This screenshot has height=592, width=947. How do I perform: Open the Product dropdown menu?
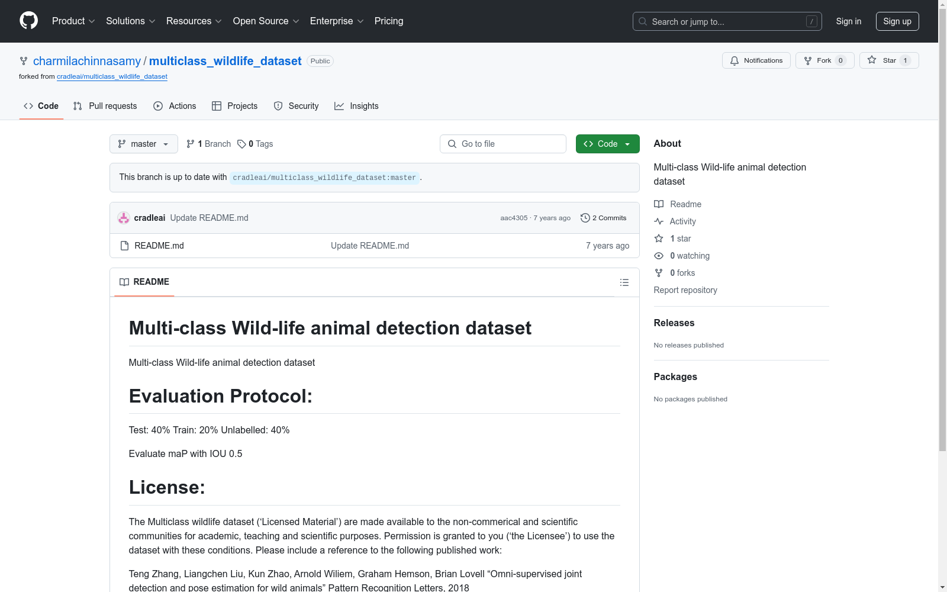click(73, 21)
